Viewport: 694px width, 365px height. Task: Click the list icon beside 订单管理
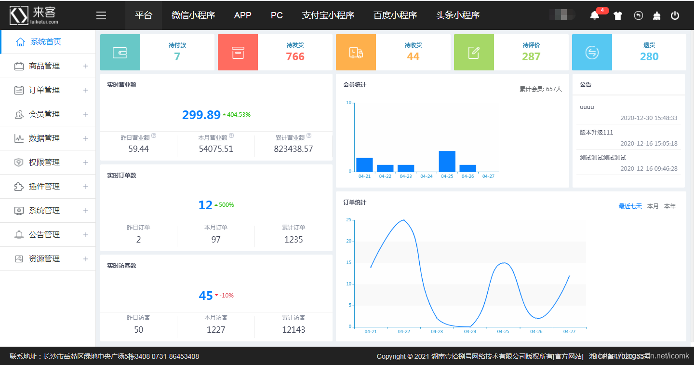[x=19, y=90]
